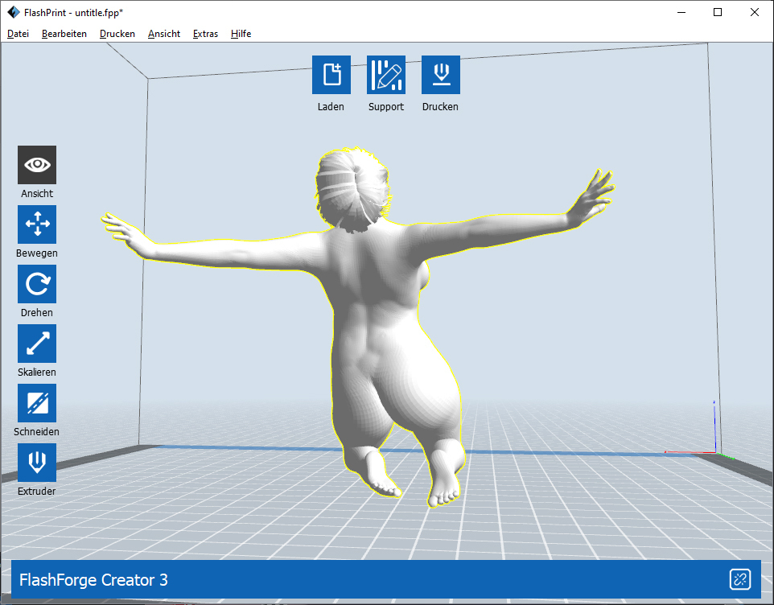Click the FlashPrint app icon in title bar
Screen dimensions: 774x605
pyautogui.click(x=13, y=12)
